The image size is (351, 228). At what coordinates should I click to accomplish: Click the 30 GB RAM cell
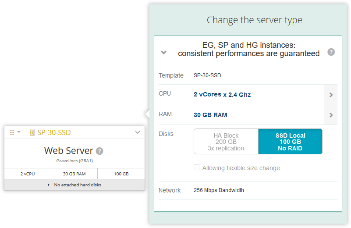point(74,174)
